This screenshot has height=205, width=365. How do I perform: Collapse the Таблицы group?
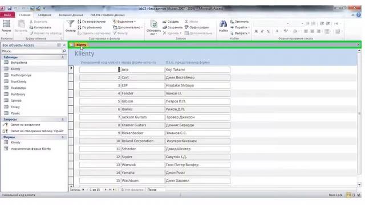pyautogui.click(x=62, y=57)
